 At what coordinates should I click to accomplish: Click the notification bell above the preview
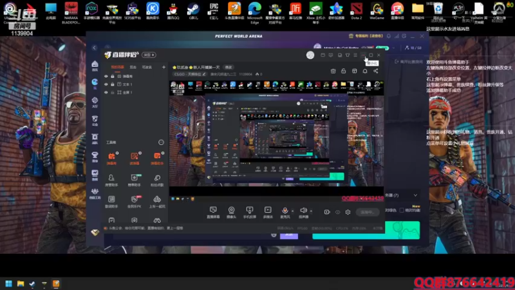(365, 71)
